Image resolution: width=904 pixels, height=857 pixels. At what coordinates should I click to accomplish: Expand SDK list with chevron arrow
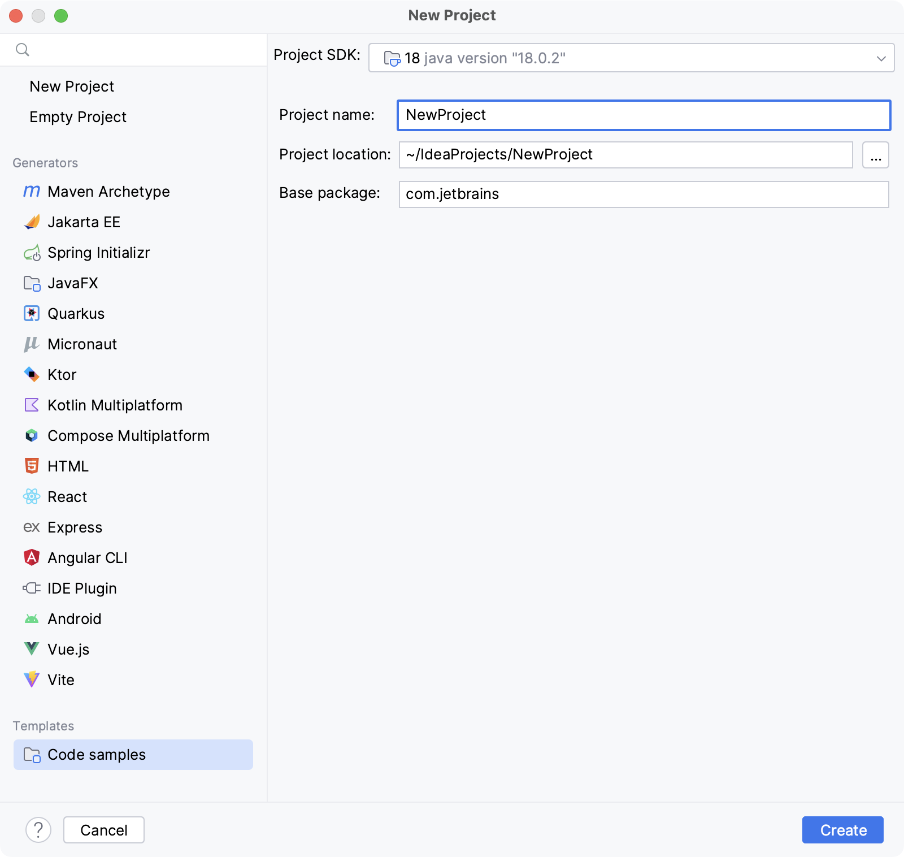point(881,58)
